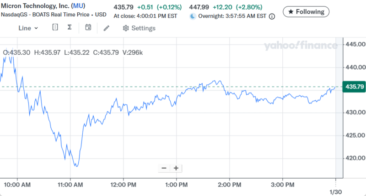
Task: Select the pencil drawing tool
Action: click(107, 28)
